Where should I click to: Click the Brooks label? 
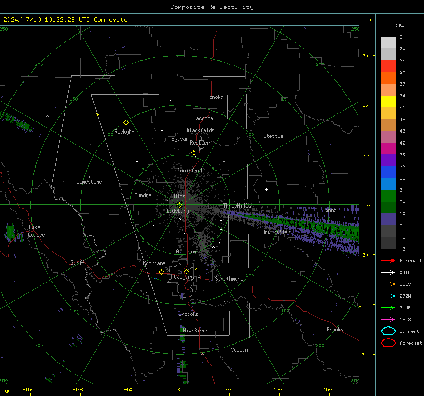point(335,330)
